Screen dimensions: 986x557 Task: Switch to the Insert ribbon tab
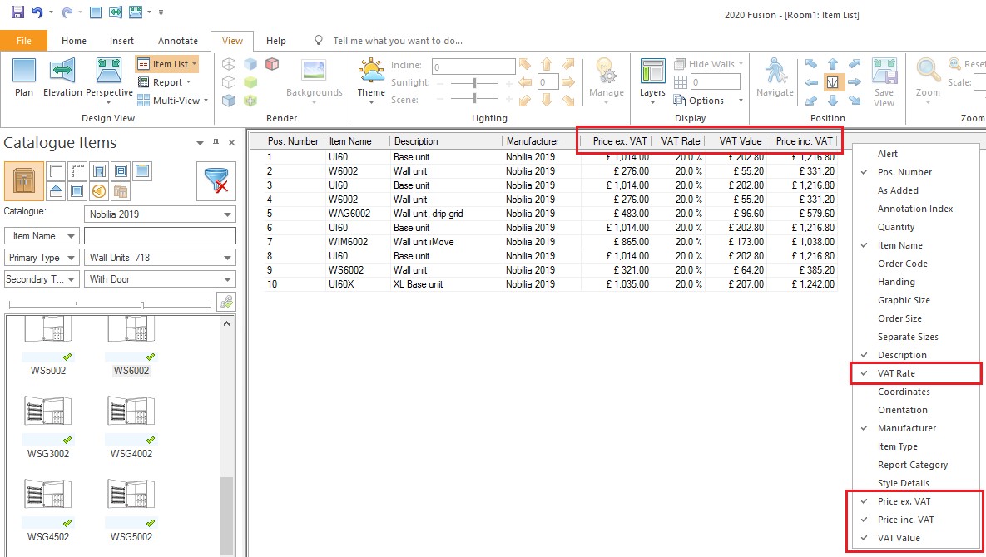coord(121,41)
